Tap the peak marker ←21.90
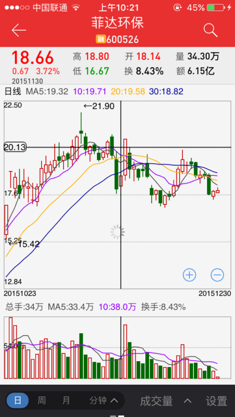Screen dimensions: 235x417 99,106
